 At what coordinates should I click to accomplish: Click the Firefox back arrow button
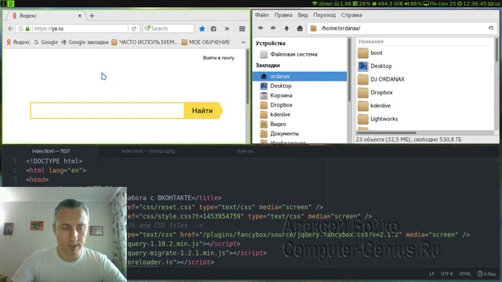[10, 29]
